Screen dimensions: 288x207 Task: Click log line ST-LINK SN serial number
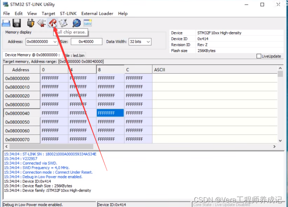click(x=50, y=154)
